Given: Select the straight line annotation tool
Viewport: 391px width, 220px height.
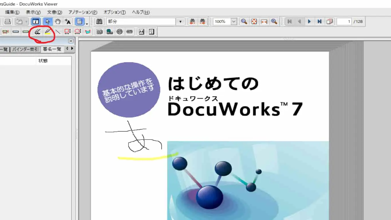Looking at the screenshot, I should (58, 32).
